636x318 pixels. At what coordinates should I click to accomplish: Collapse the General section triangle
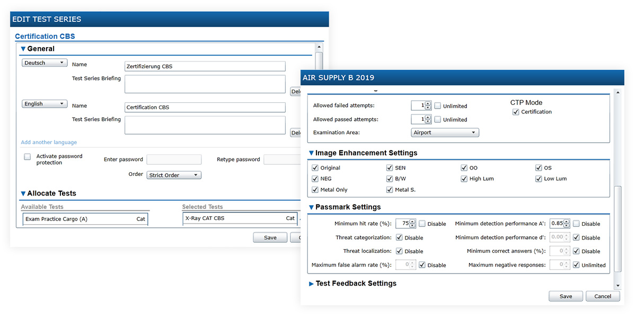point(23,49)
